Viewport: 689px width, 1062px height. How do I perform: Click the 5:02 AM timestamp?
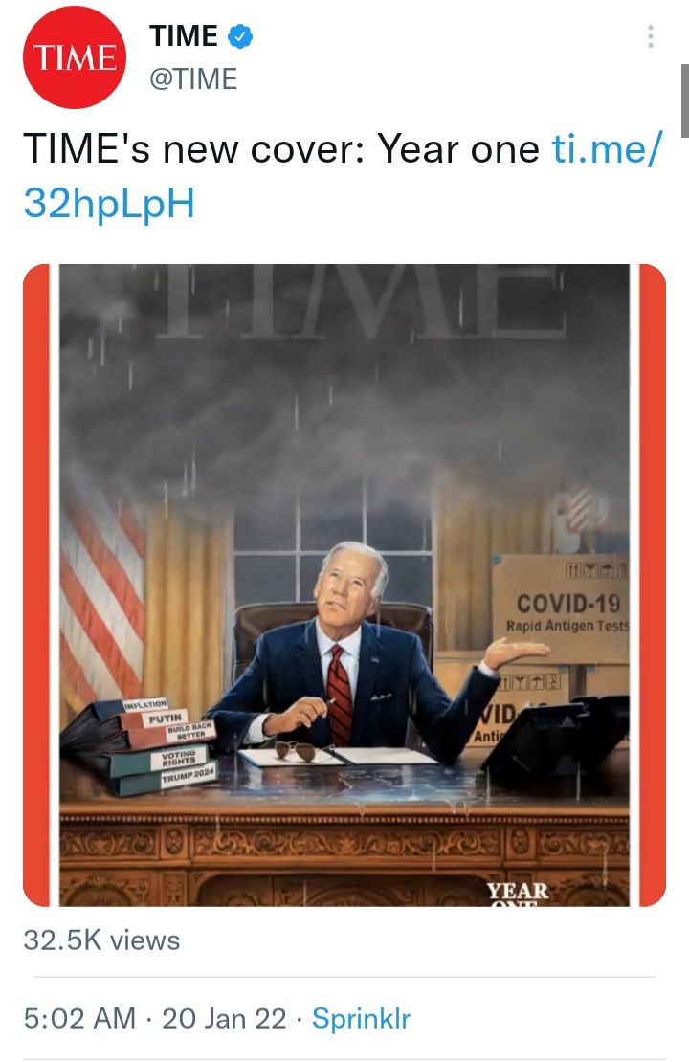pos(80,1018)
